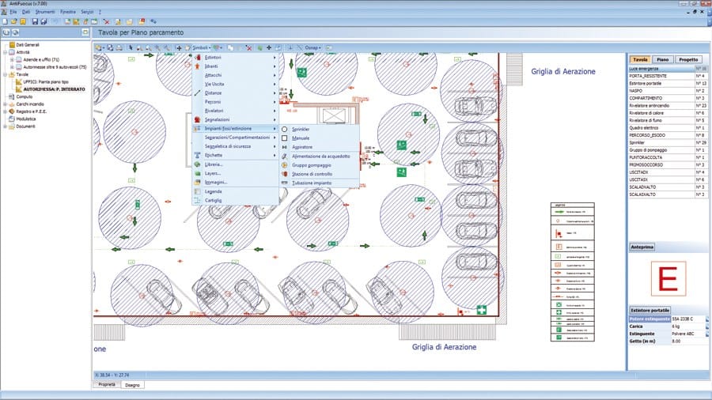712x400 pixels.
Task: Expand the Attività tree node
Action: 6,53
